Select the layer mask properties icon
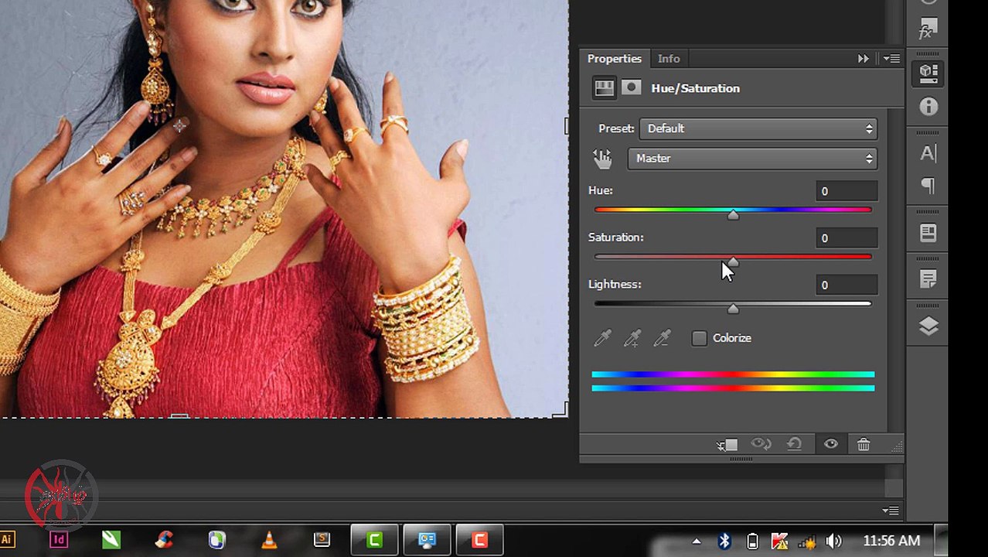This screenshot has height=557, width=988. click(632, 88)
